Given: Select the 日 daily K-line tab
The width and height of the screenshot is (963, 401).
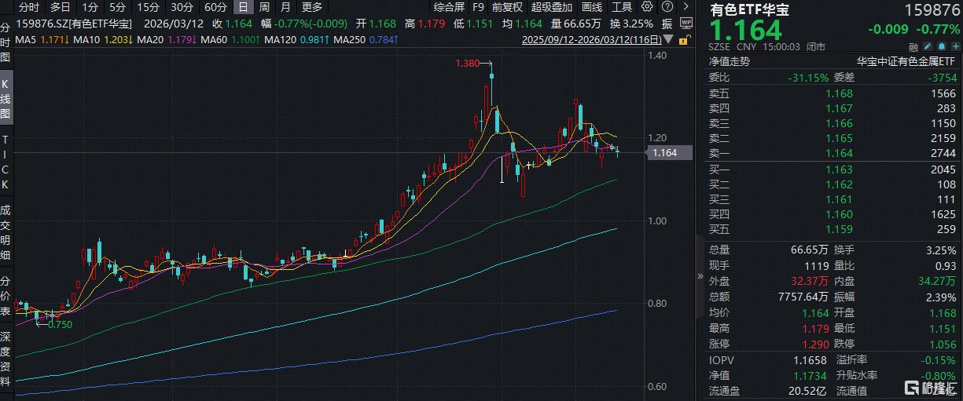Looking at the screenshot, I should pyautogui.click(x=243, y=7).
